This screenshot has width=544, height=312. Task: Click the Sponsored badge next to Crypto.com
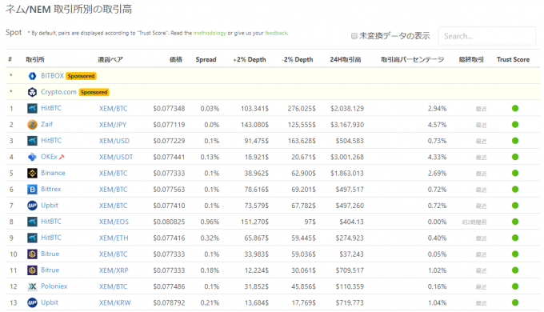click(94, 92)
